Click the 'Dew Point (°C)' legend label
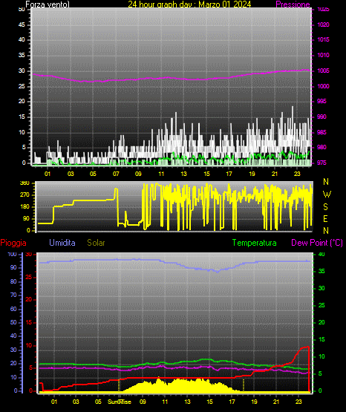 point(317,243)
